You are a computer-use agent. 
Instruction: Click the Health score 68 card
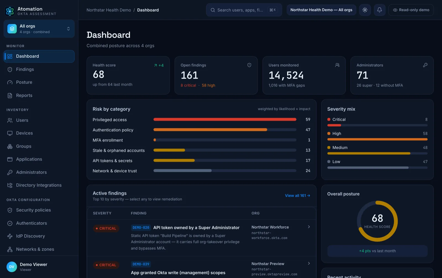coord(128,76)
